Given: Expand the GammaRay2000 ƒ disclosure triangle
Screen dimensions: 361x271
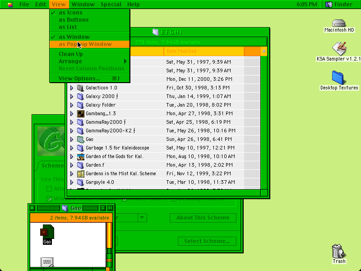Looking at the screenshot, I should 72,122.
